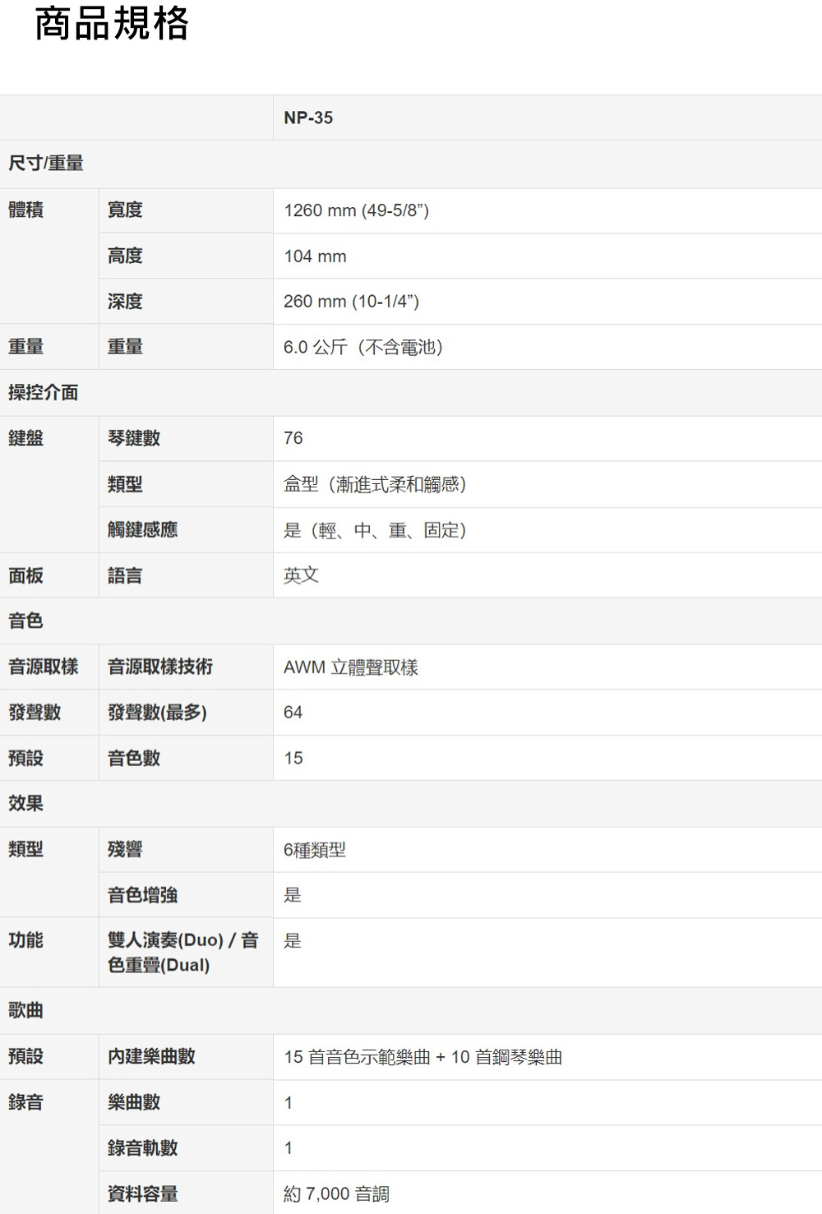Select the 音色數 label cell

pyautogui.click(x=186, y=758)
